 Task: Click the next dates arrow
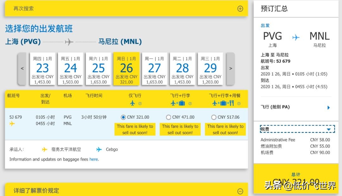[231, 69]
